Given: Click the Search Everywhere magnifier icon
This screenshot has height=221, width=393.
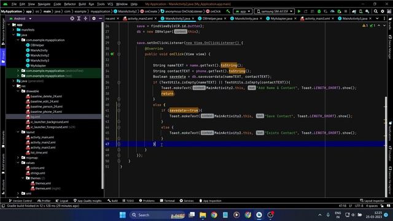Looking at the screenshot, I should pos(376,11).
